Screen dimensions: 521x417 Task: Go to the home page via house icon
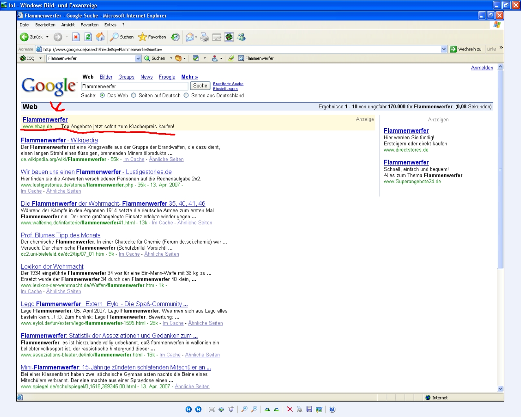point(100,37)
